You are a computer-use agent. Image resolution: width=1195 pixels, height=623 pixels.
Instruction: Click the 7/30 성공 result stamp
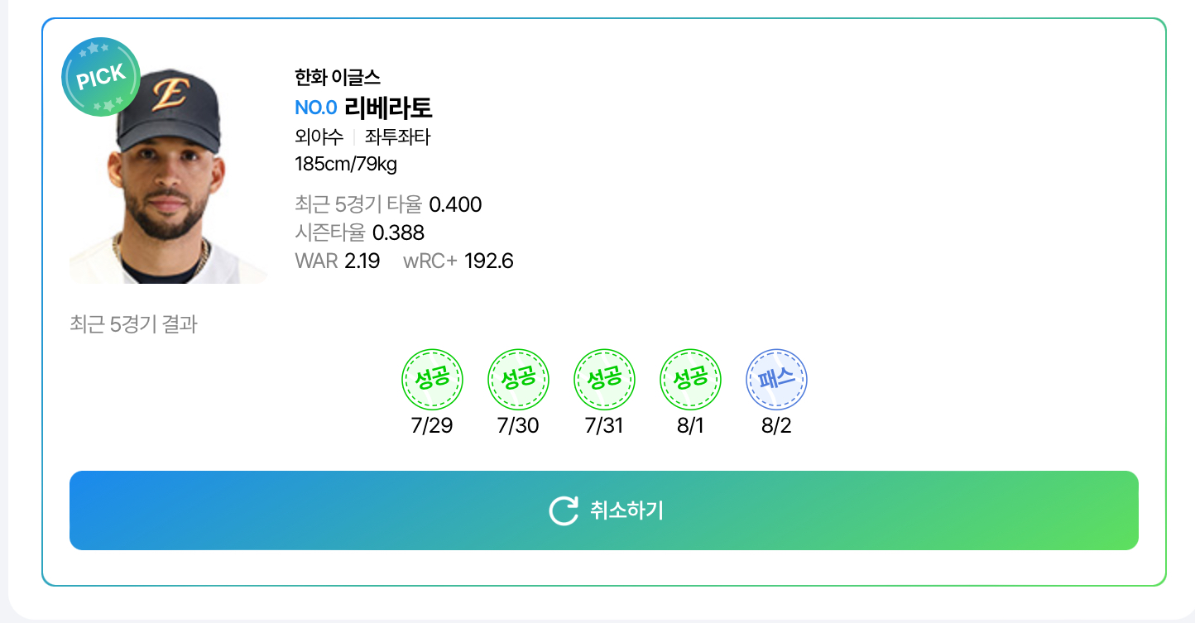point(518,379)
